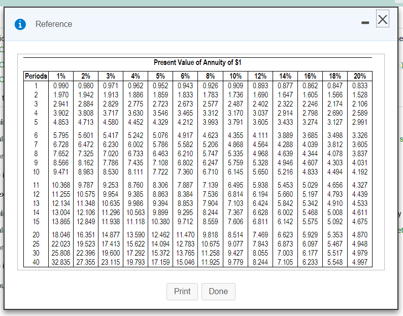Click the blue info icon beside Reference

20,24
